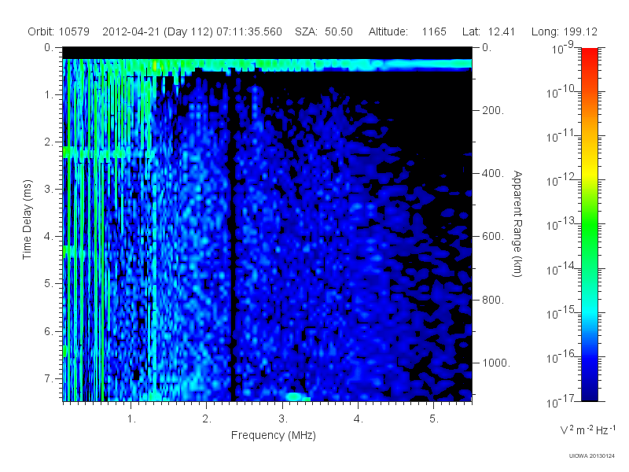The image size is (629, 472).
Task: Click the Long: 199.12 value
Action: (x=565, y=31)
